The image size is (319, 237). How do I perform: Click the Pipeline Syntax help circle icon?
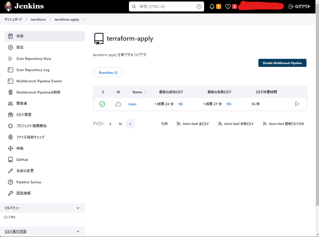[10, 182]
